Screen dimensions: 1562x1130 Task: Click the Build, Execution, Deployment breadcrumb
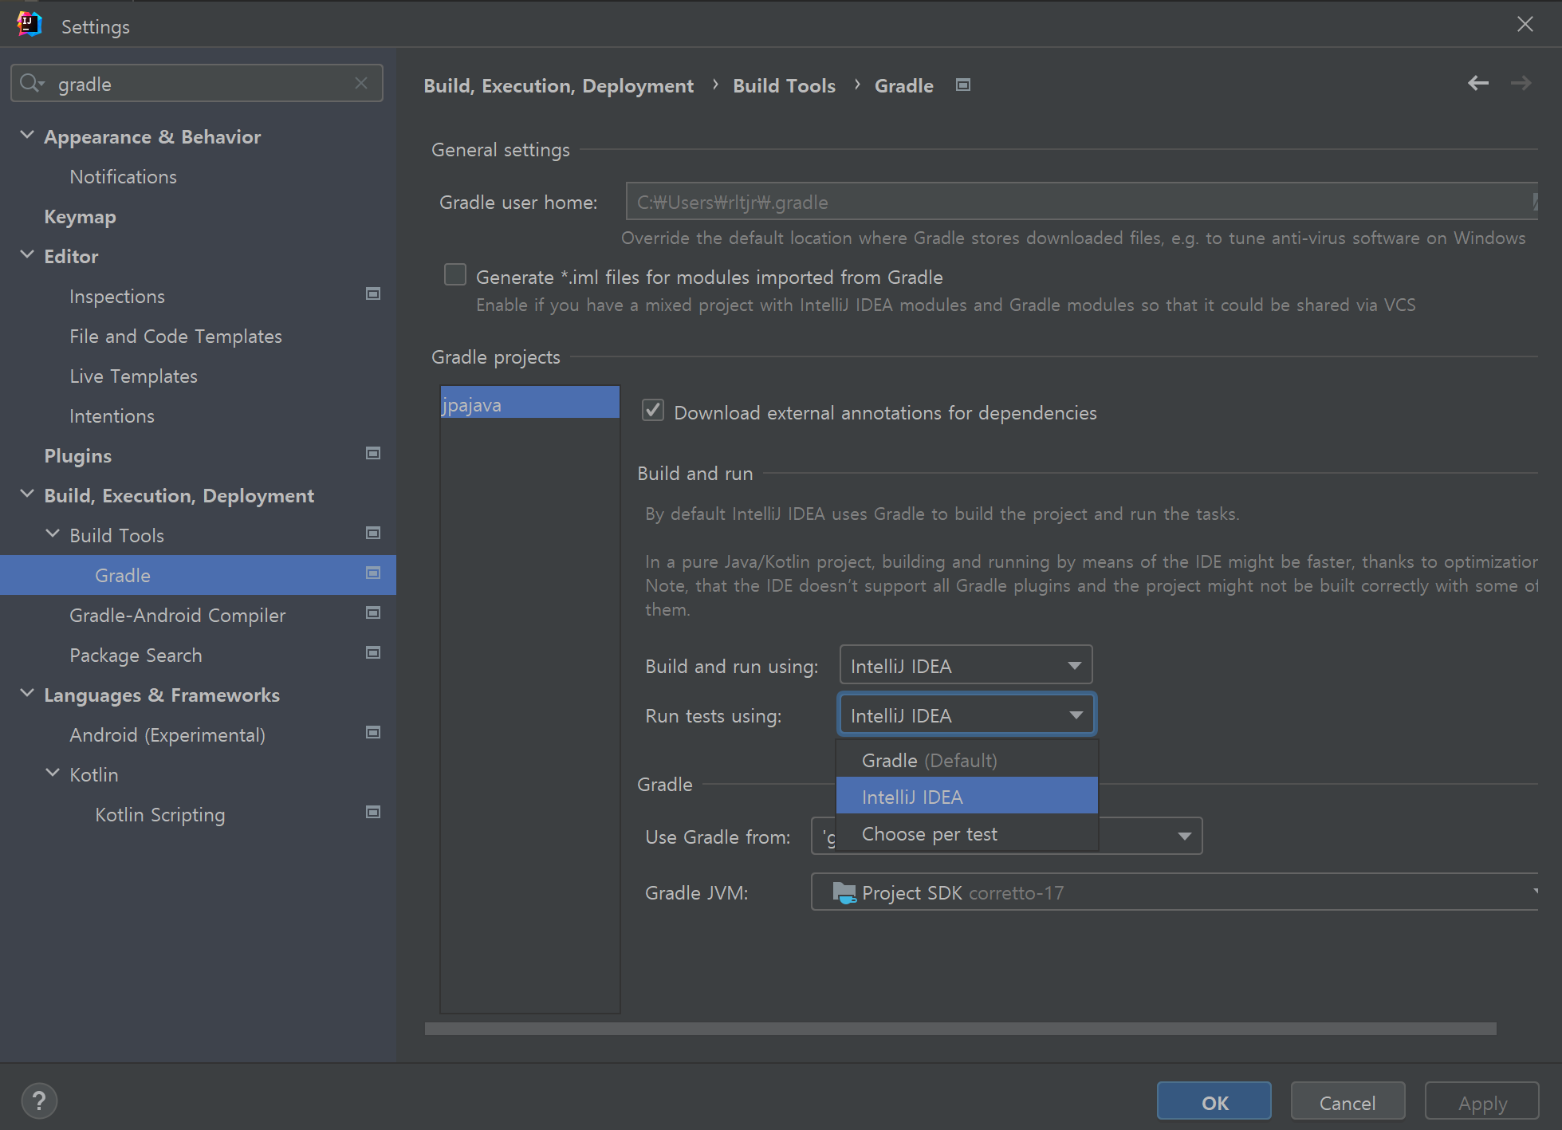pyautogui.click(x=558, y=85)
